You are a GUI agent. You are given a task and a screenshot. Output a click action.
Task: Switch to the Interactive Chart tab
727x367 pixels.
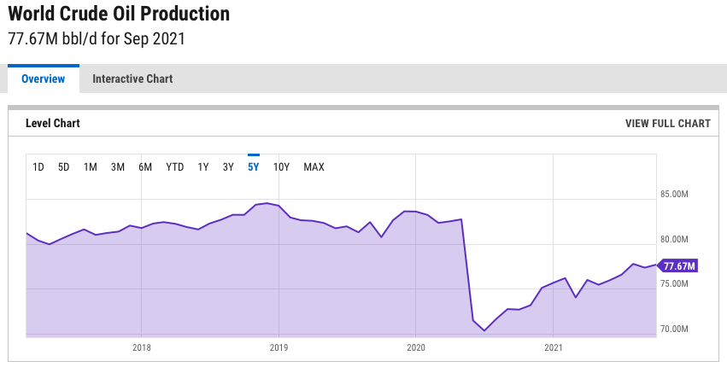[x=132, y=79]
